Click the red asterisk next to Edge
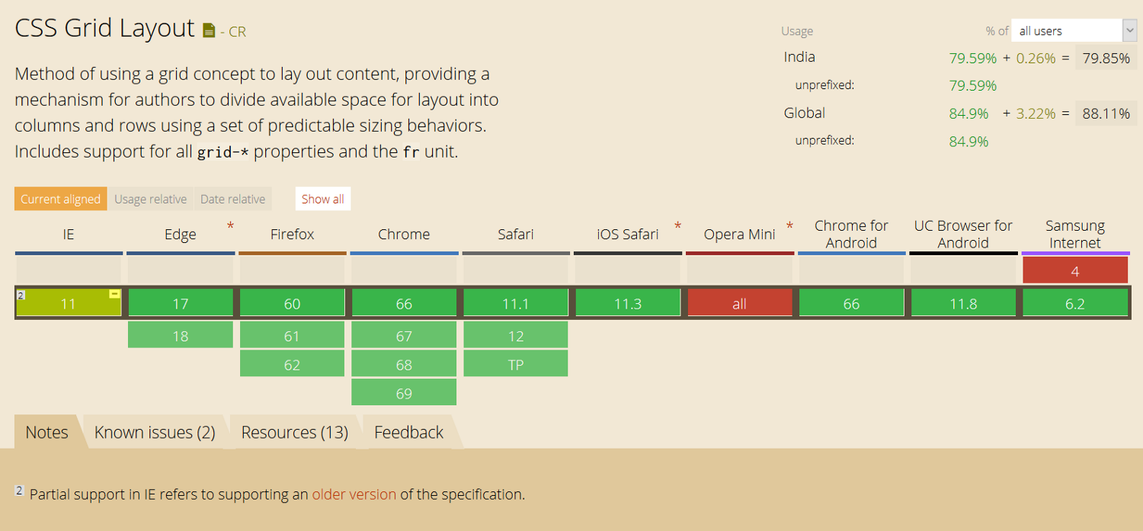Image resolution: width=1143 pixels, height=531 pixels. 230,226
